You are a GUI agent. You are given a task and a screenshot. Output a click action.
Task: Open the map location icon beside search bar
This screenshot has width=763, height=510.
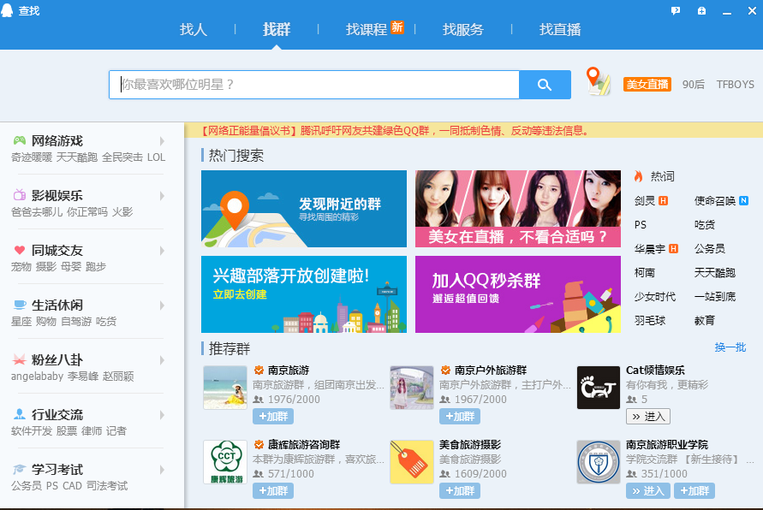[x=597, y=82]
